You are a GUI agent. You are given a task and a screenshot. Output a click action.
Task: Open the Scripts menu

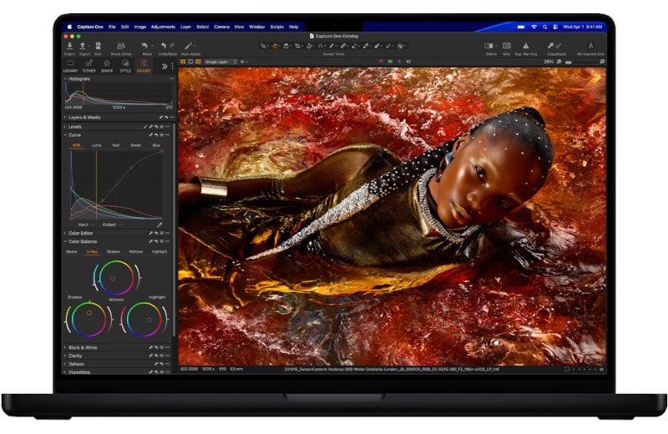coord(277,27)
